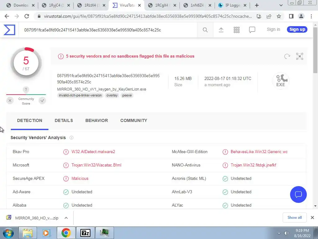Open the apps grid icon

tap(236, 30)
